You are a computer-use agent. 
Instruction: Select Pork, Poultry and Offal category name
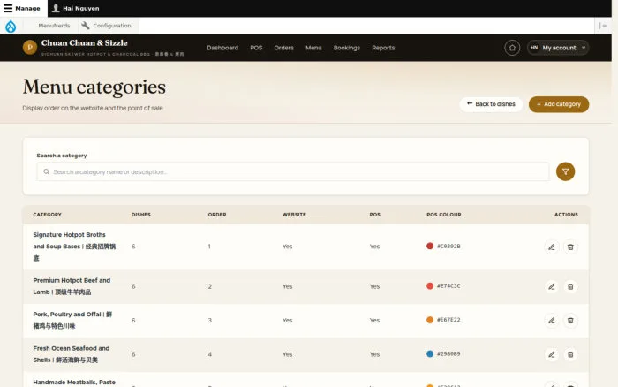coord(72,321)
